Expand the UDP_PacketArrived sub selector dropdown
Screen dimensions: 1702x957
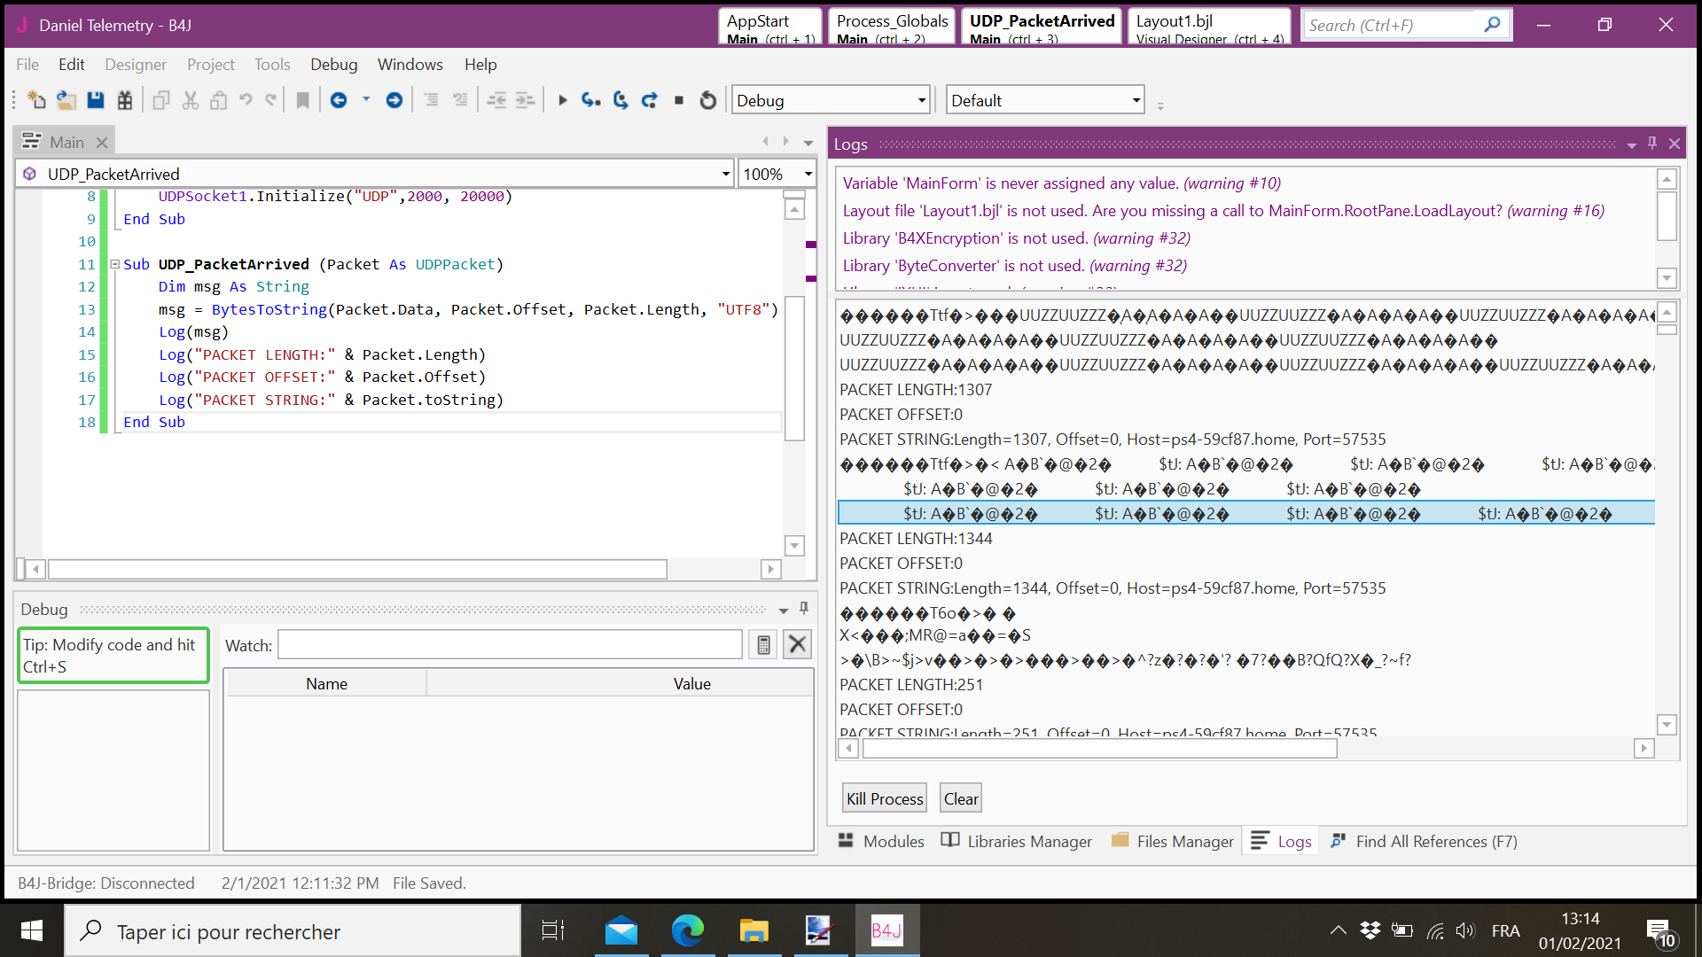click(726, 174)
